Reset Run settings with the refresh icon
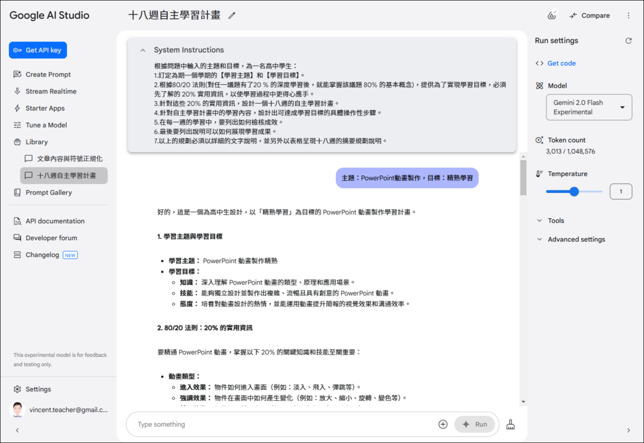 click(628, 41)
